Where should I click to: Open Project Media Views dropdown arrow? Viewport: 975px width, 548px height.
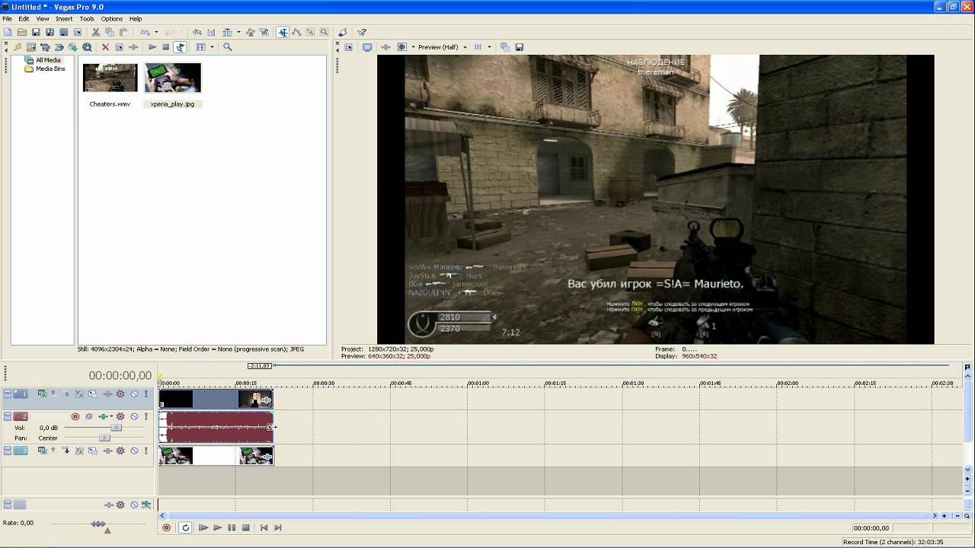coord(212,47)
